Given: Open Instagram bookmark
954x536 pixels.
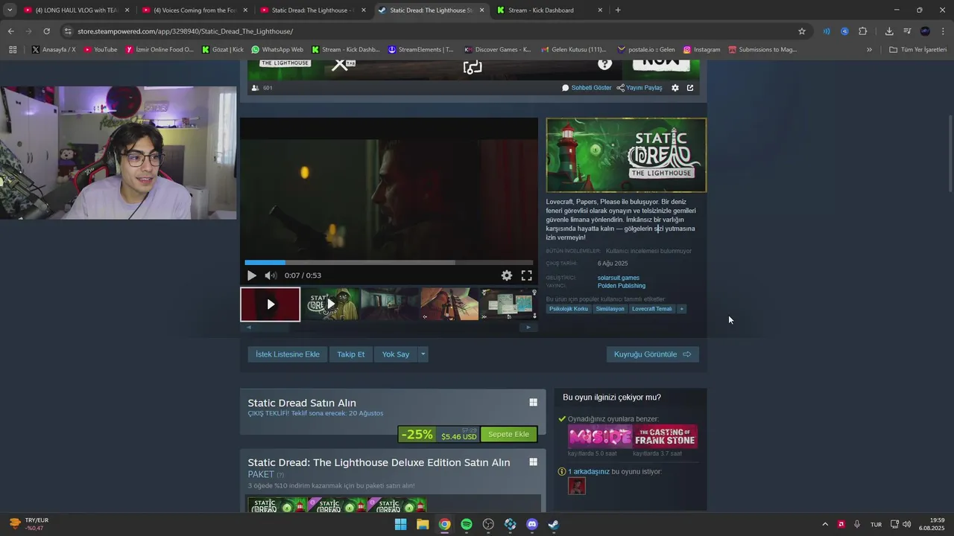Looking at the screenshot, I should click(701, 50).
